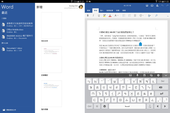This screenshot has width=170, height=113.
Task: Select the 常用 (Home) tab
Action: tap(95, 11)
